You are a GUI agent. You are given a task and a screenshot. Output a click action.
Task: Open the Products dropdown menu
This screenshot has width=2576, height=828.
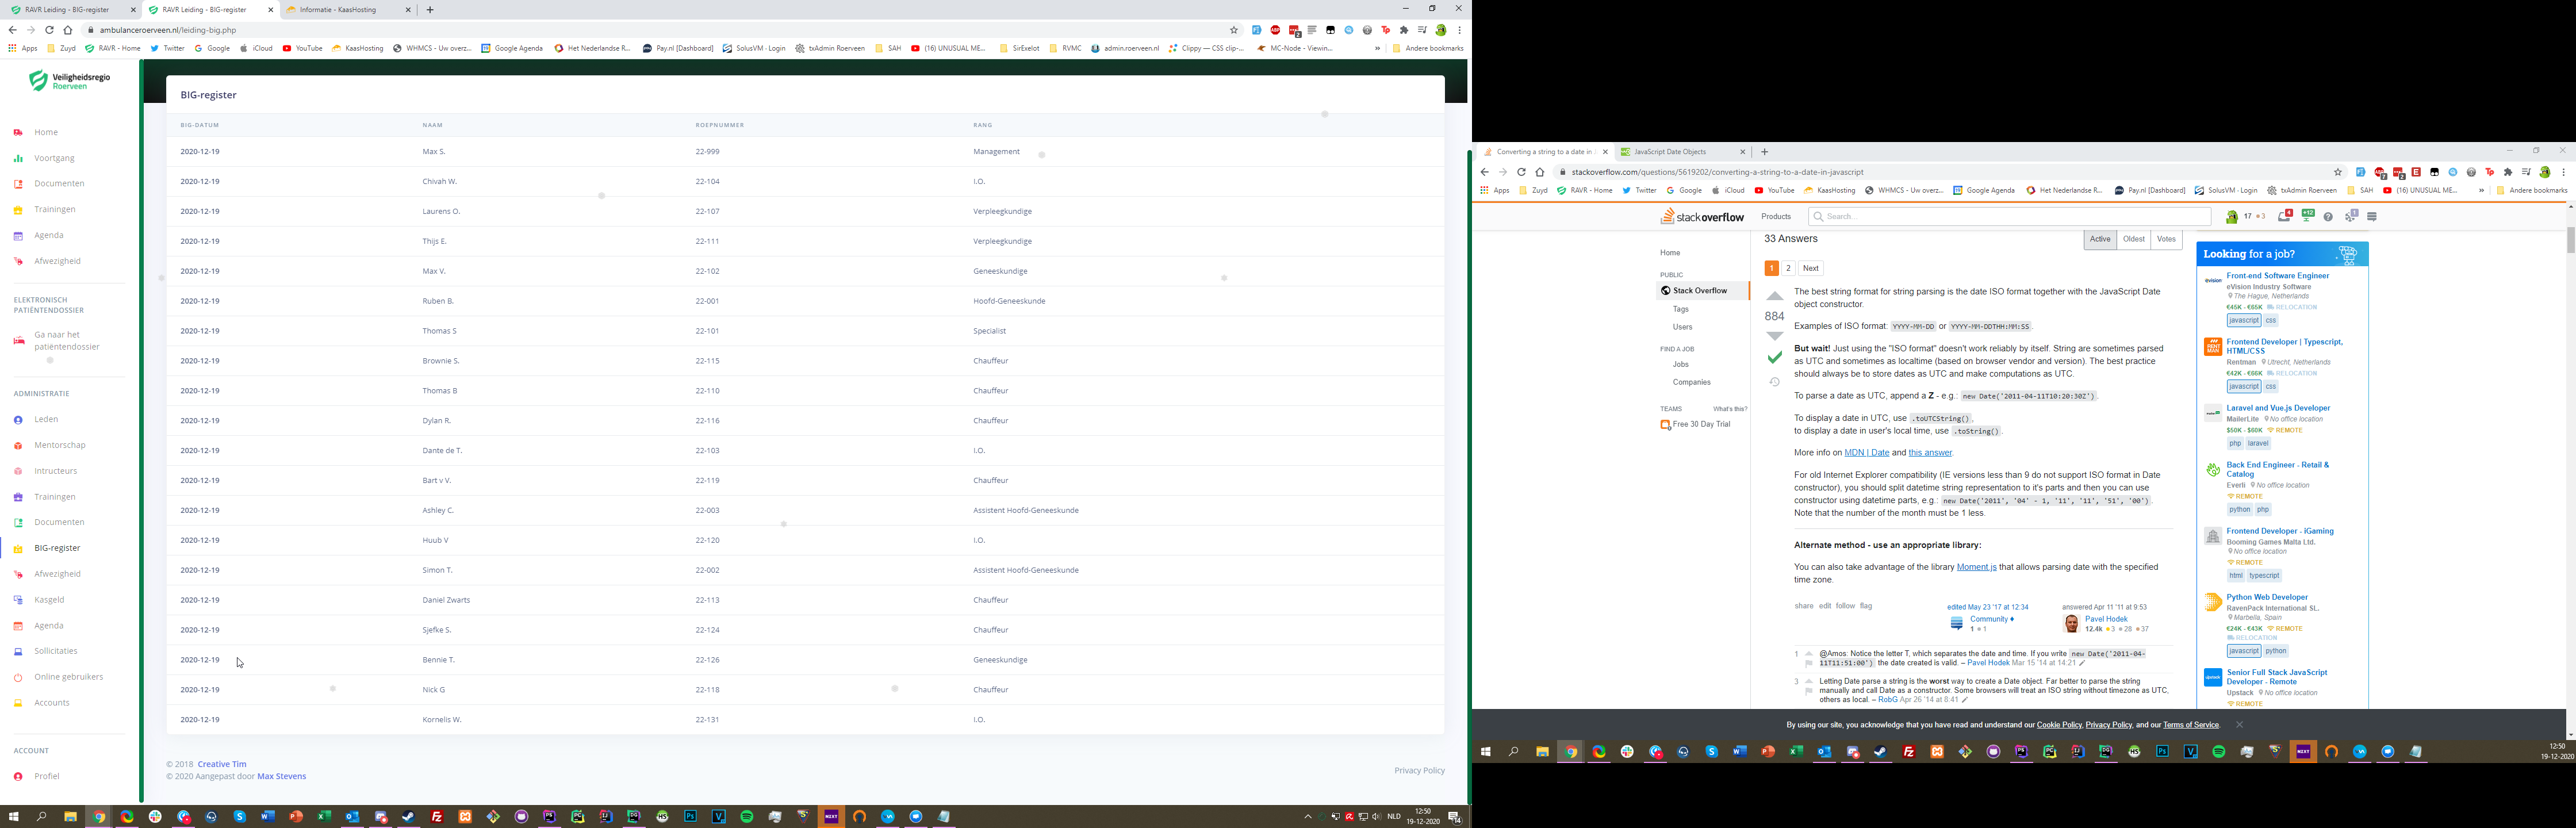(x=1776, y=217)
